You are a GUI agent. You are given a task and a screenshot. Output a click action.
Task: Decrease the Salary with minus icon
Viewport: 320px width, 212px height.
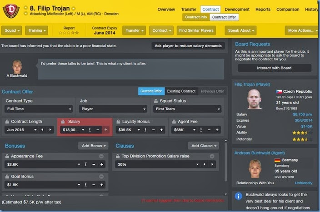click(x=98, y=130)
